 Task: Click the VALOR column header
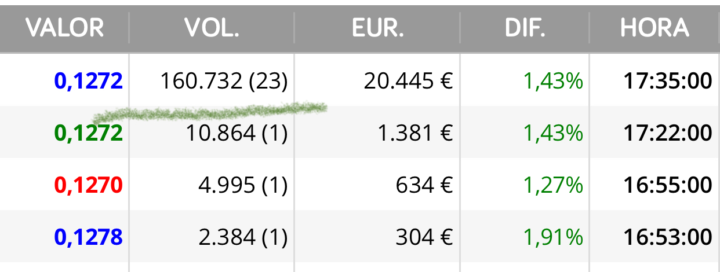[x=64, y=28]
